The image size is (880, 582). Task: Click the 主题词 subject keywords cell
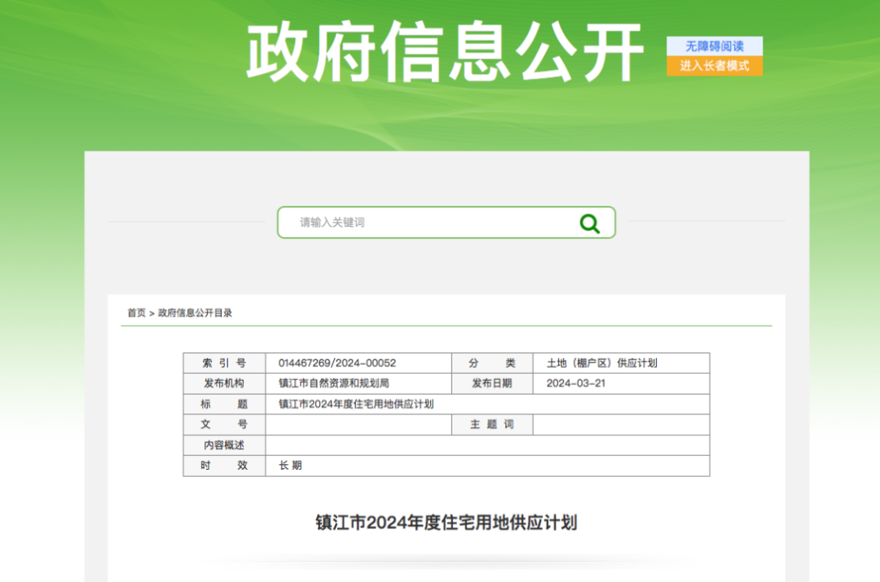pyautogui.click(x=491, y=424)
